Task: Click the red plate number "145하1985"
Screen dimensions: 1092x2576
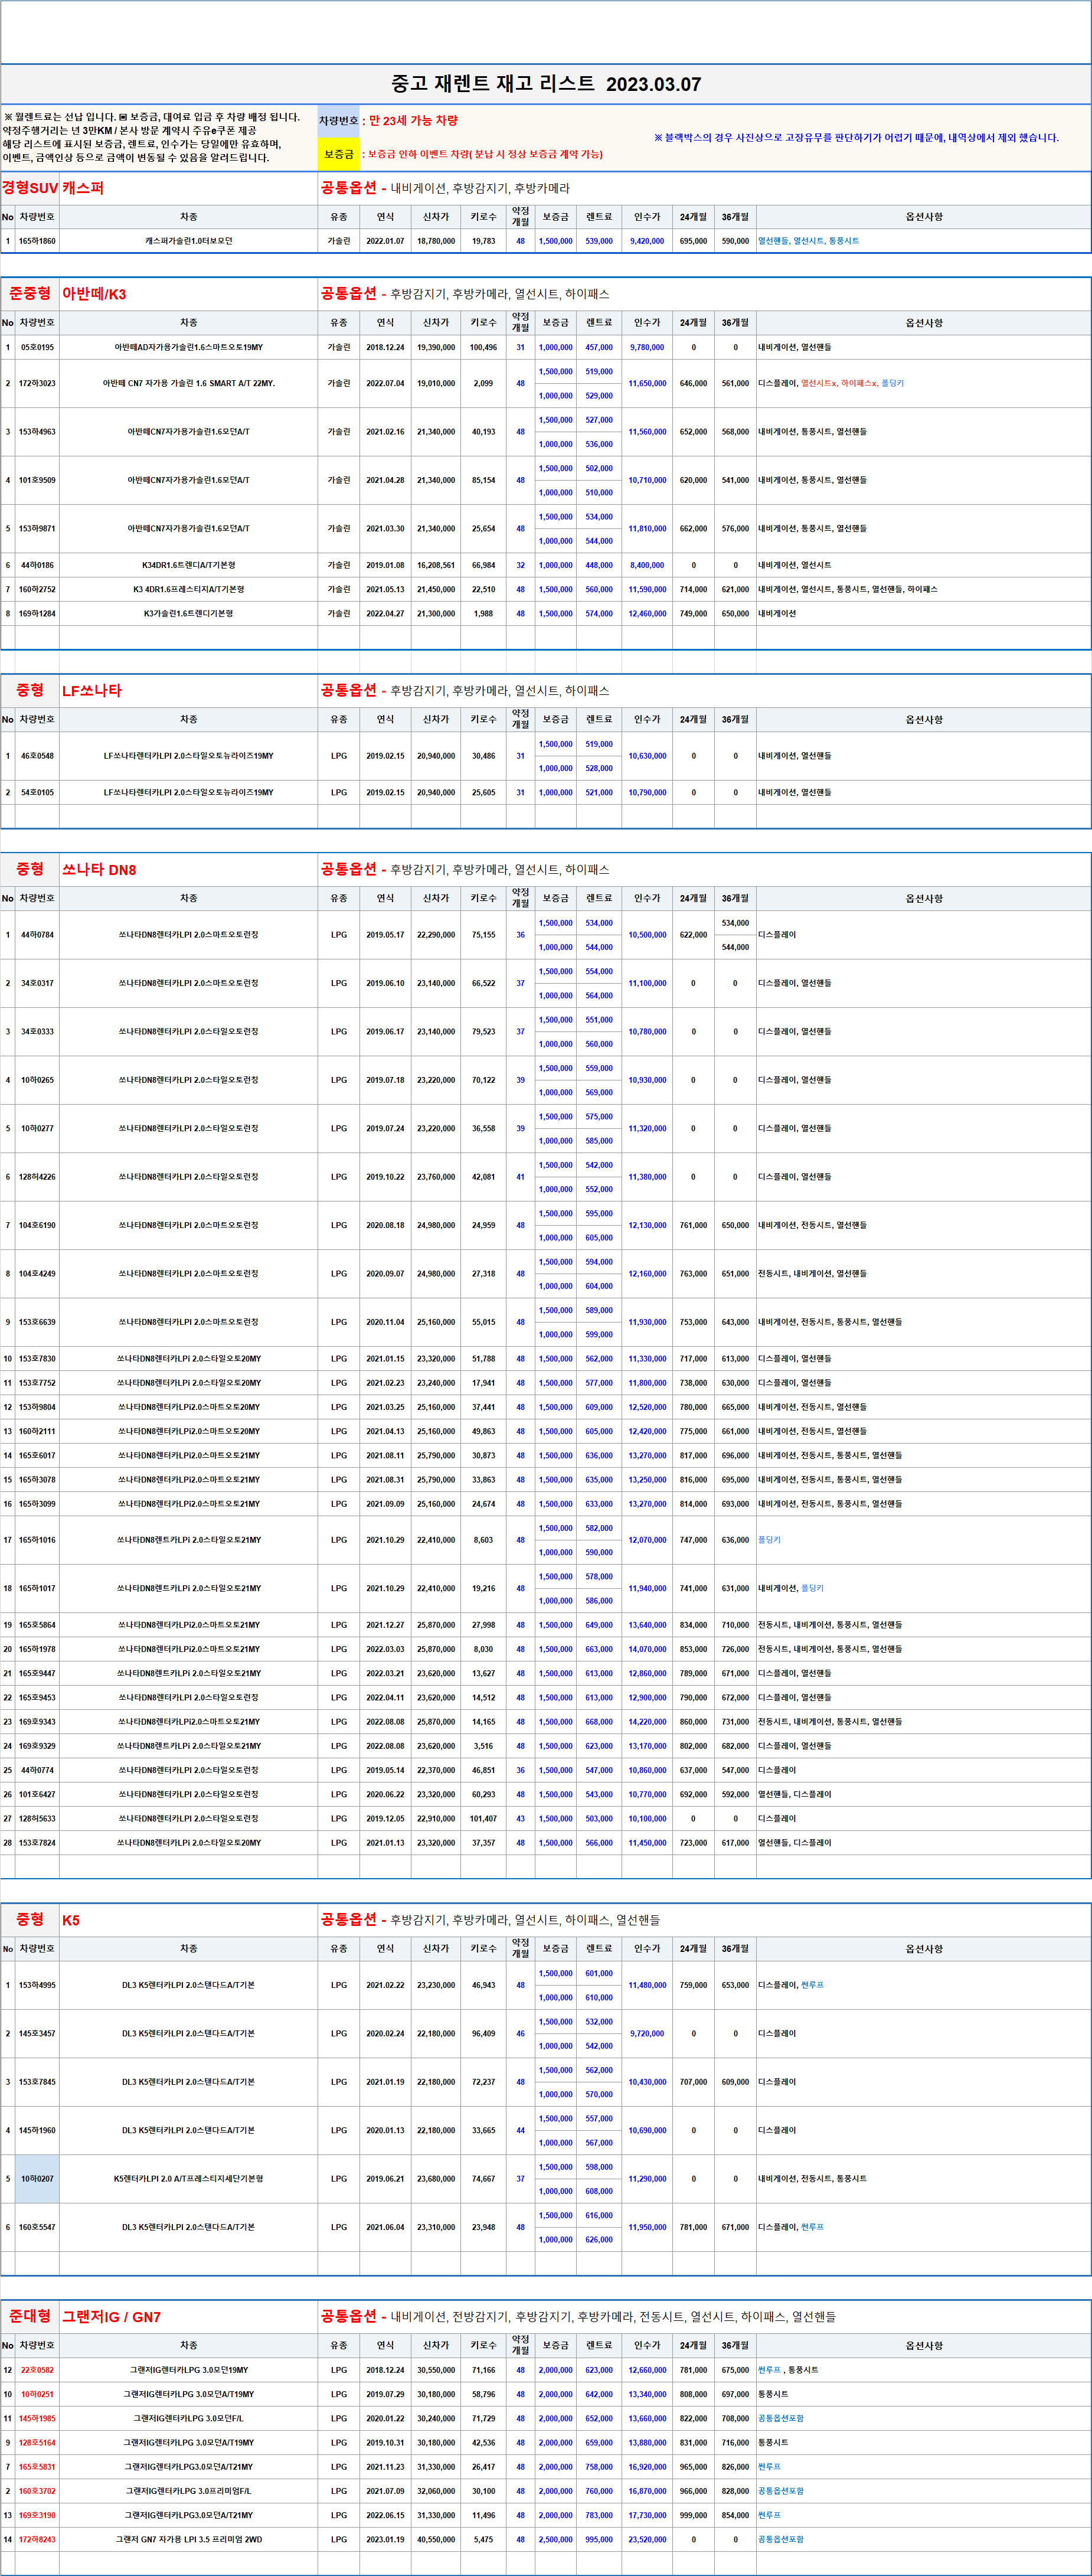Action: coord(37,2419)
